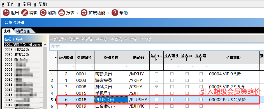Click category number cell 0008
This screenshot has width=264, height=109.
pos(85,87)
